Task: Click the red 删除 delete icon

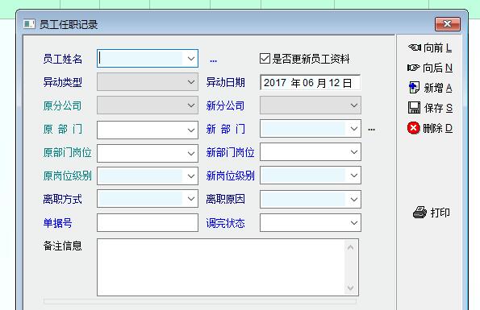Action: coord(413,128)
